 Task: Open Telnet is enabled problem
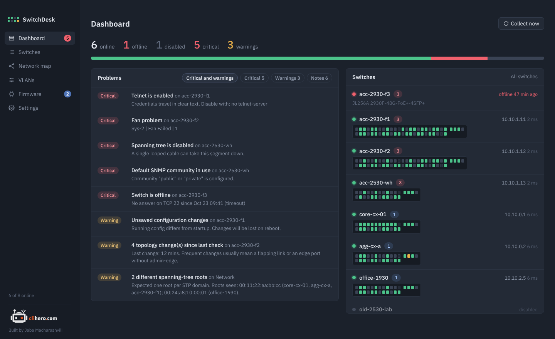point(215,99)
